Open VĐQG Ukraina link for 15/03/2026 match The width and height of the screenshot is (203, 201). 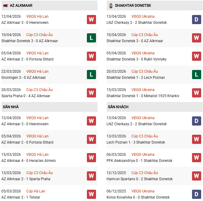(143, 90)
